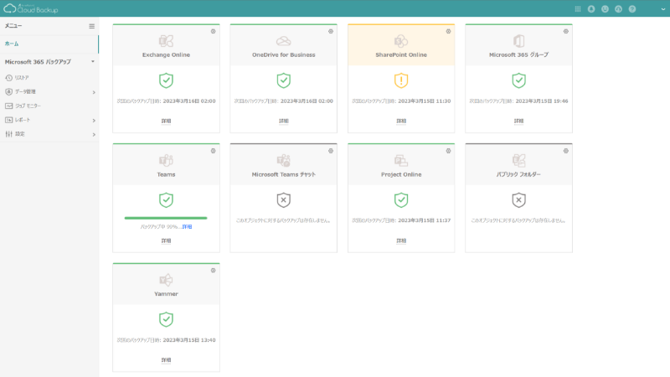Open the help question mark icon

(x=632, y=9)
